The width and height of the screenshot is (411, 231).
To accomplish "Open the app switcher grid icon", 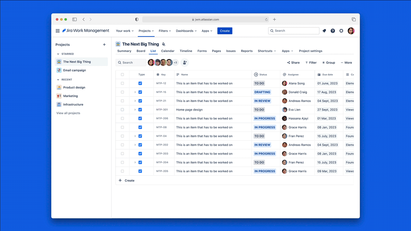I will tap(57, 31).
